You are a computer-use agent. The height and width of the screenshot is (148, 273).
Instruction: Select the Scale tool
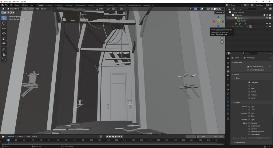pyautogui.click(x=4, y=39)
